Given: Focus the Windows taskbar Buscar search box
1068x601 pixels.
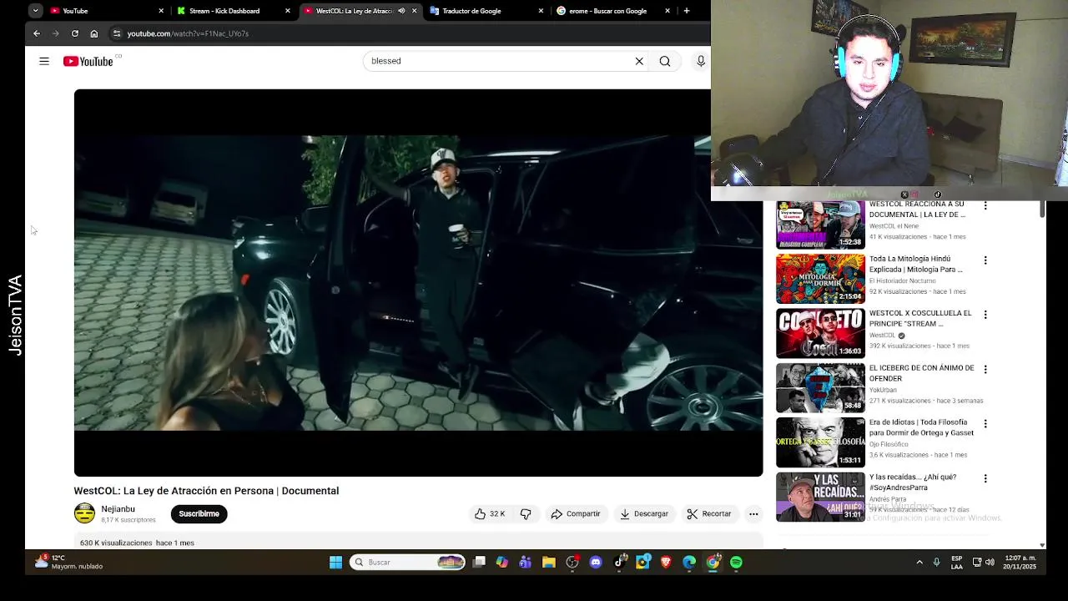Looking at the screenshot, I should click(407, 563).
